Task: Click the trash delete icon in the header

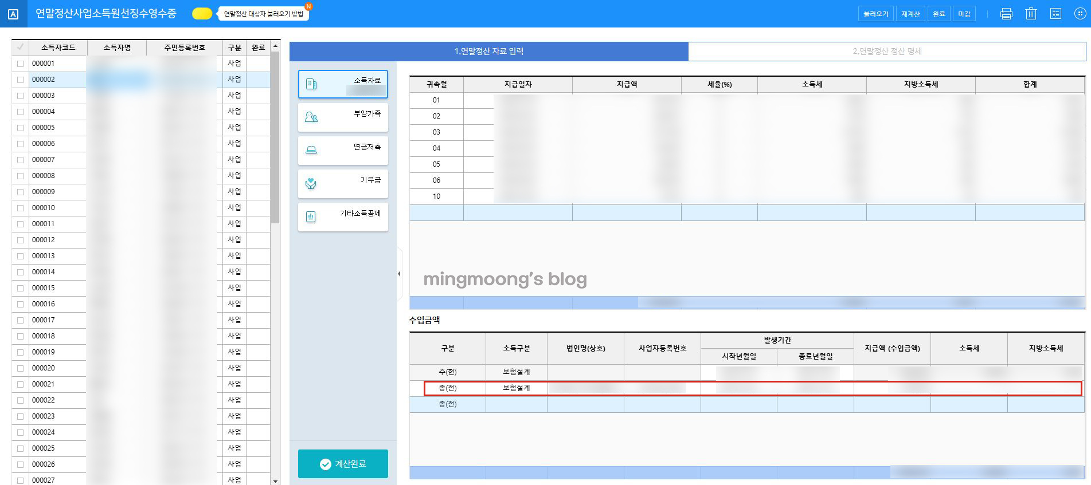Action: pos(1031,14)
